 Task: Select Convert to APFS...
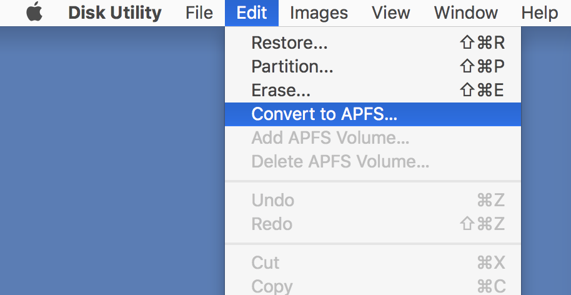(x=373, y=114)
